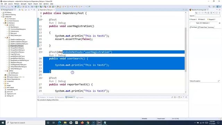Open Google Chrome from the taskbar

(88, 123)
